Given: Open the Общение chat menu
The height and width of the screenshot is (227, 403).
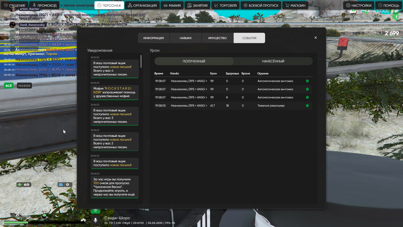Looking at the screenshot, I should click(14, 5).
